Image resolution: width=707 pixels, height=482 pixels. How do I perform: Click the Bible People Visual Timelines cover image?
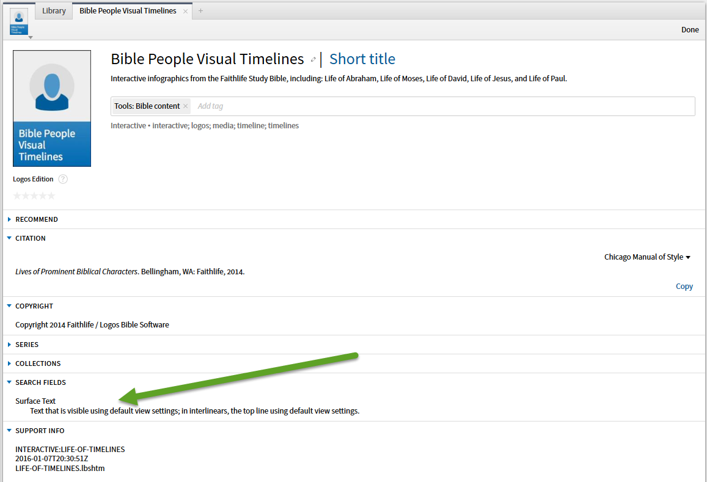tap(52, 108)
